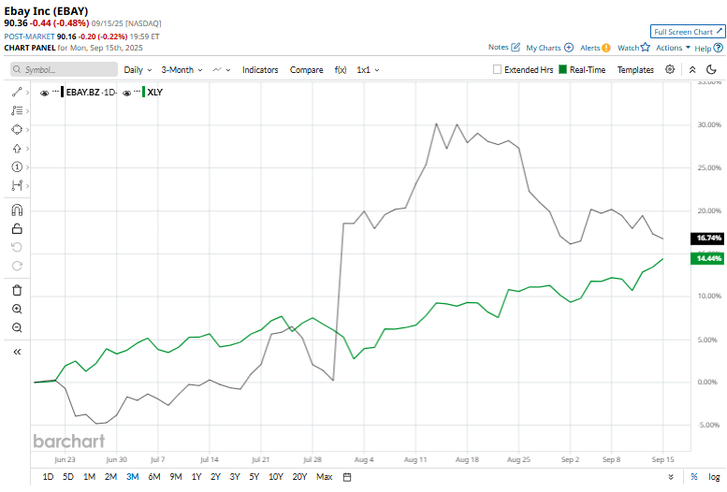The image size is (727, 492).
Task: Zoom in on the chart
Action: [17, 309]
